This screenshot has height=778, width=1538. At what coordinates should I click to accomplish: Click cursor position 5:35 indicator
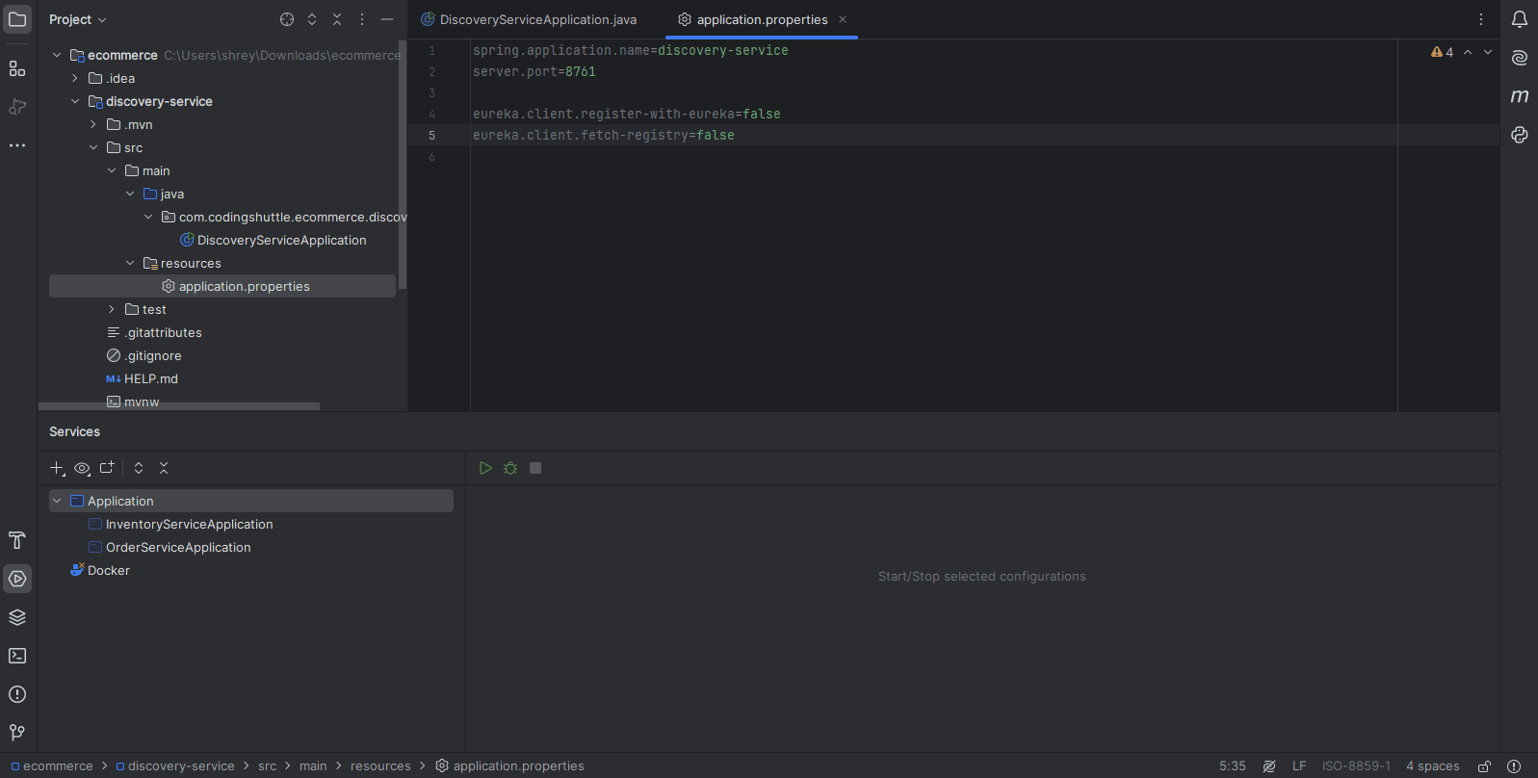(1233, 766)
